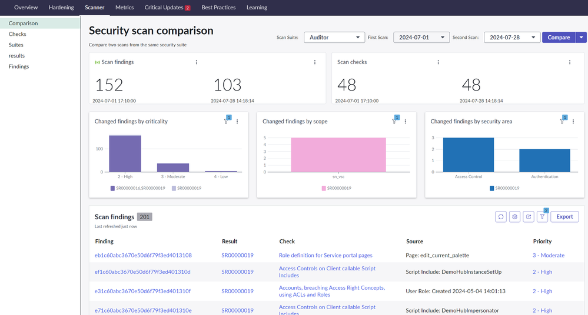
Task: Open Scan findings settings gear
Action: pos(514,217)
